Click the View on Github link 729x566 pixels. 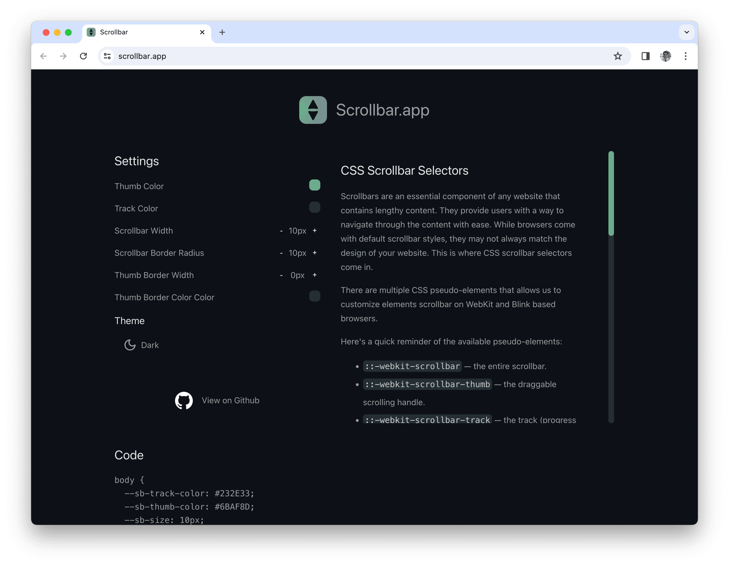tap(231, 400)
